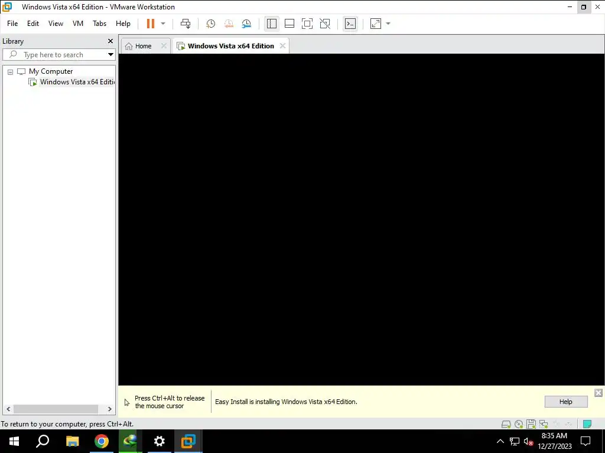
Task: Open File Explorer from the taskbar
Action: (72, 441)
